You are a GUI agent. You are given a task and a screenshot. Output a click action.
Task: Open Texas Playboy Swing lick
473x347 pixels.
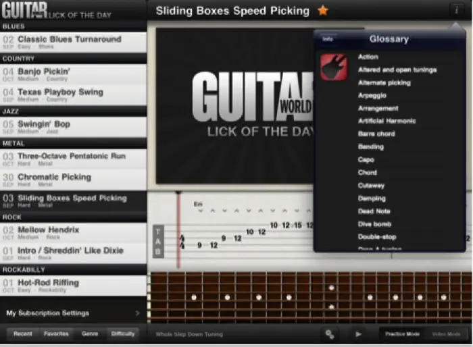73,95
